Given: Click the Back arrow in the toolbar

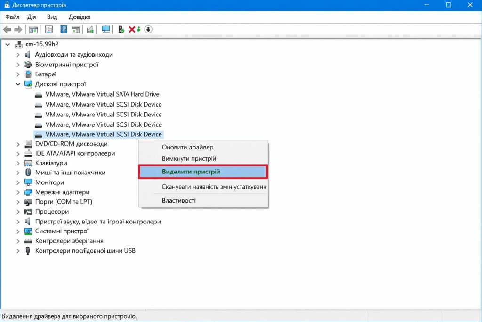Looking at the screenshot, I should [x=7, y=30].
